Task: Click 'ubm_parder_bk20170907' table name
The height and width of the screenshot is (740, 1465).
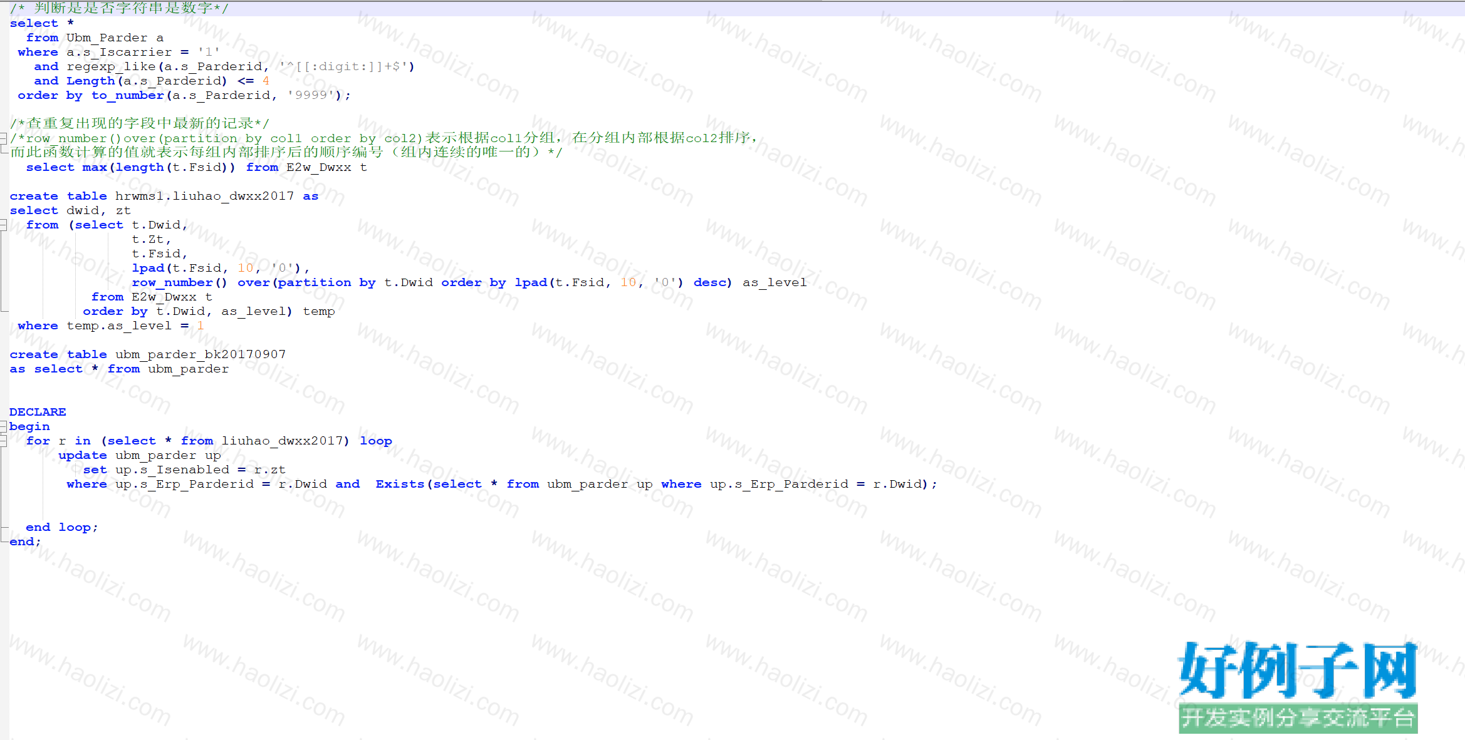Action: (x=201, y=354)
